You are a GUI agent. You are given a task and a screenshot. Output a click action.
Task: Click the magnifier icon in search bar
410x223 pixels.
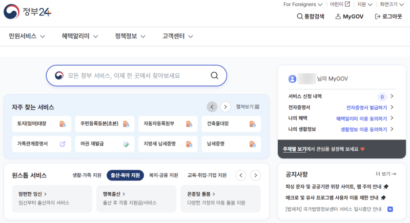(214, 75)
